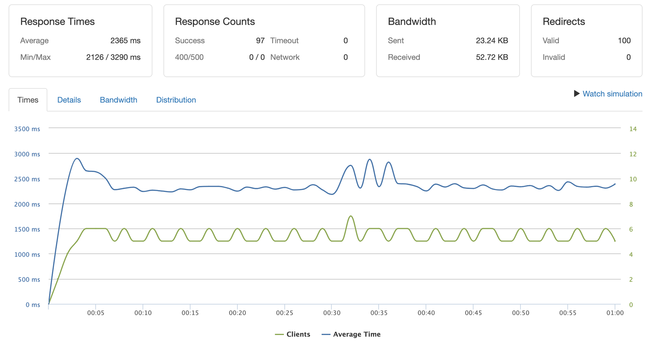Toggle Average Time series in chart legend

click(x=356, y=334)
